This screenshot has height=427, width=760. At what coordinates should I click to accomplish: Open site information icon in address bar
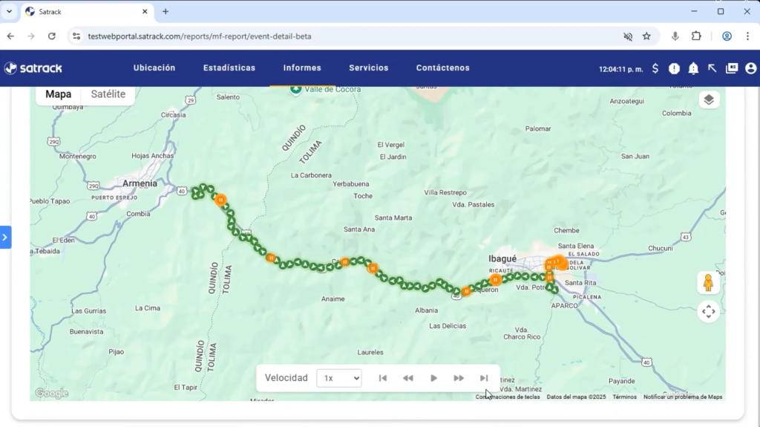point(76,36)
